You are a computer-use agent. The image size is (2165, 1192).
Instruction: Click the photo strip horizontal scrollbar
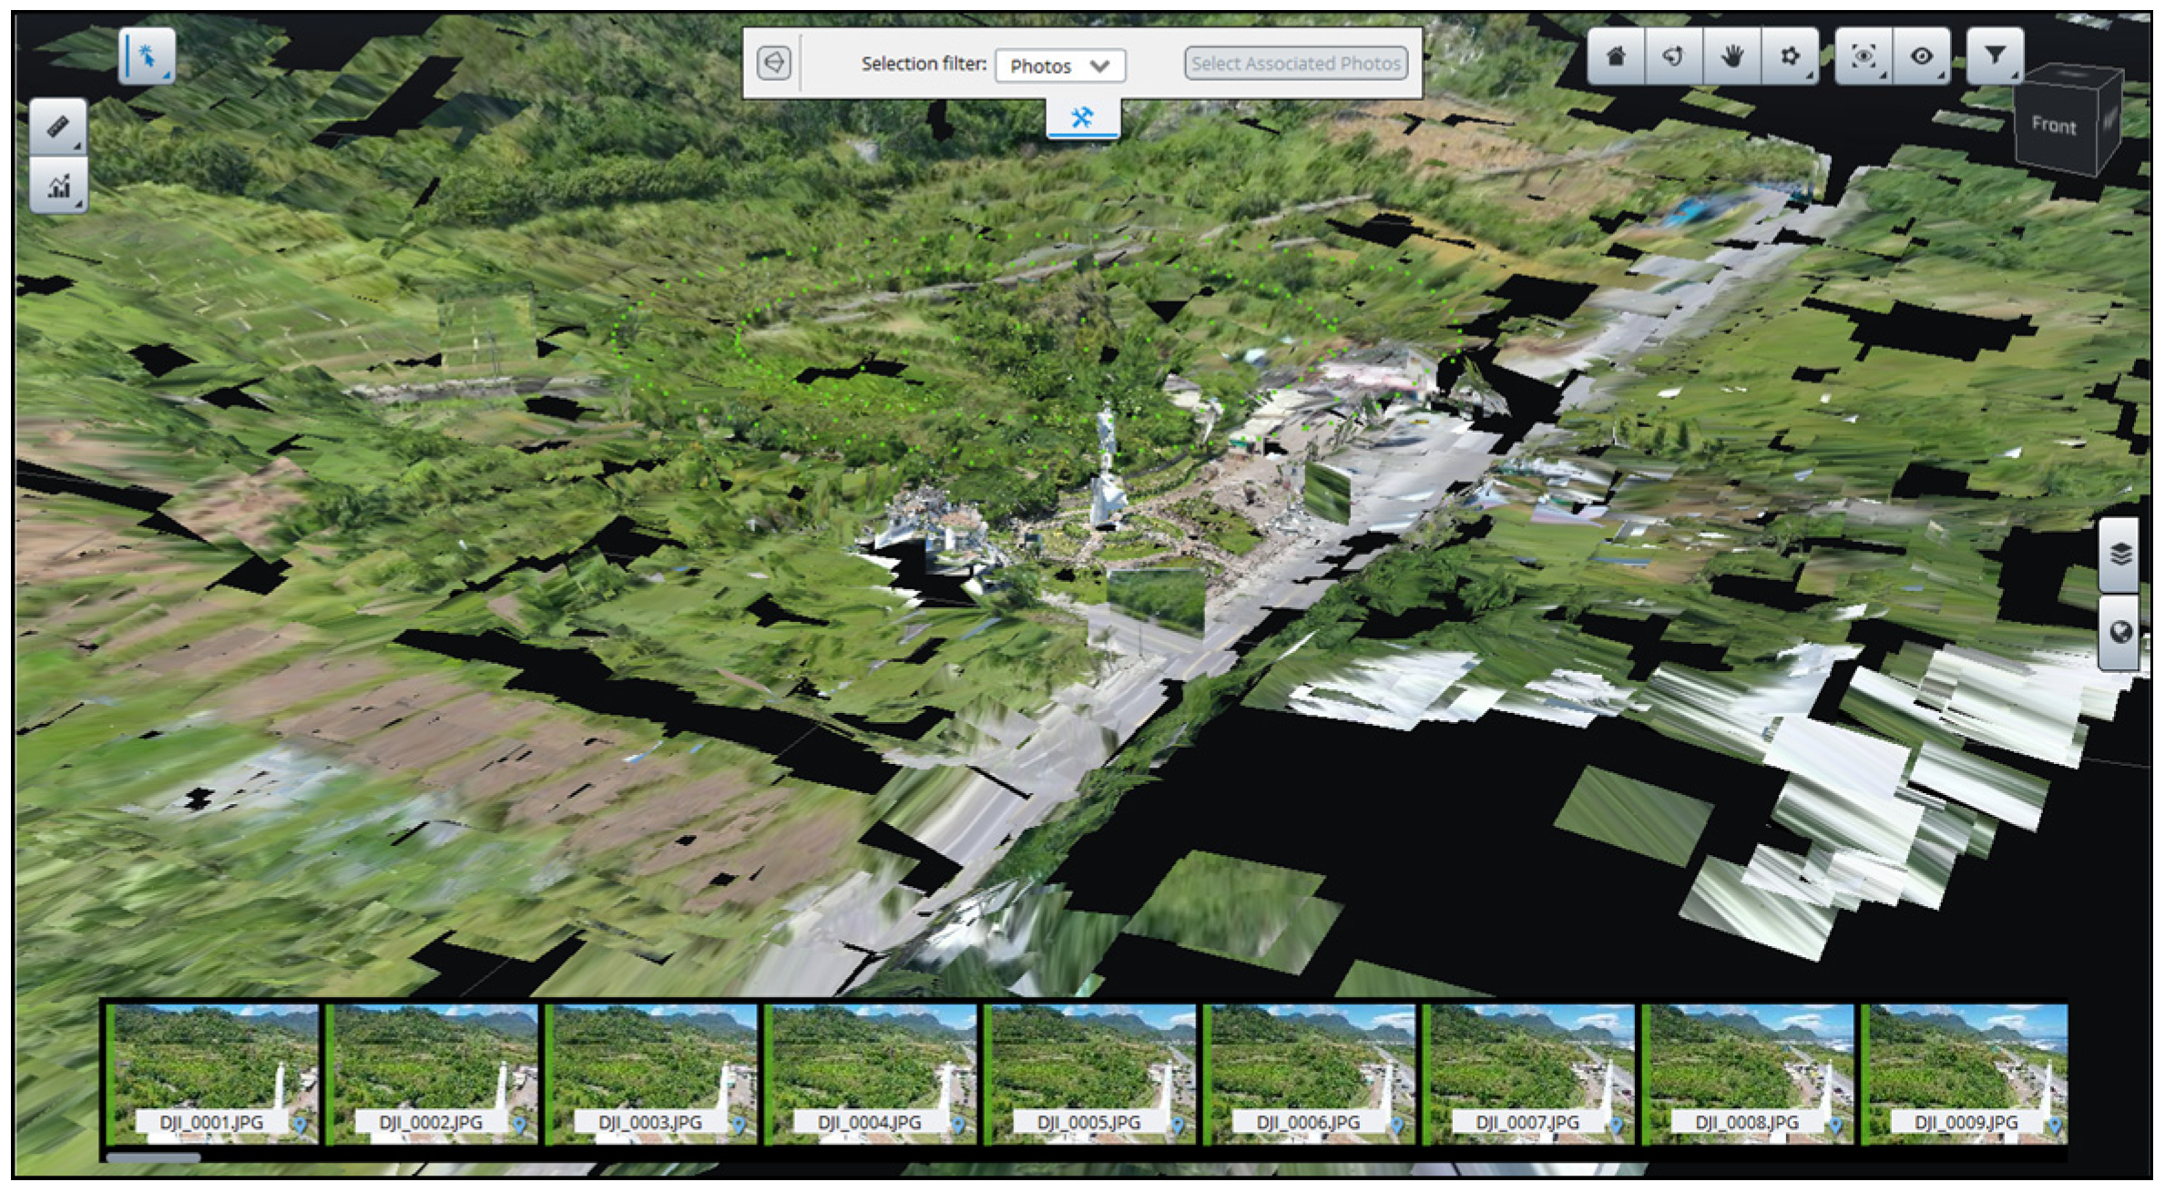click(153, 1158)
